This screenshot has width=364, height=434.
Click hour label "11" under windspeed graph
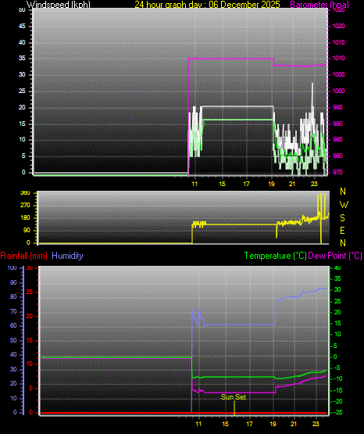tap(194, 184)
